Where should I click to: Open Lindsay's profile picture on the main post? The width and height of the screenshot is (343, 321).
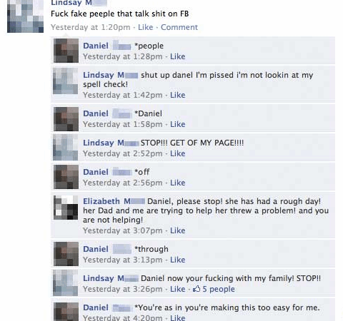point(25,16)
